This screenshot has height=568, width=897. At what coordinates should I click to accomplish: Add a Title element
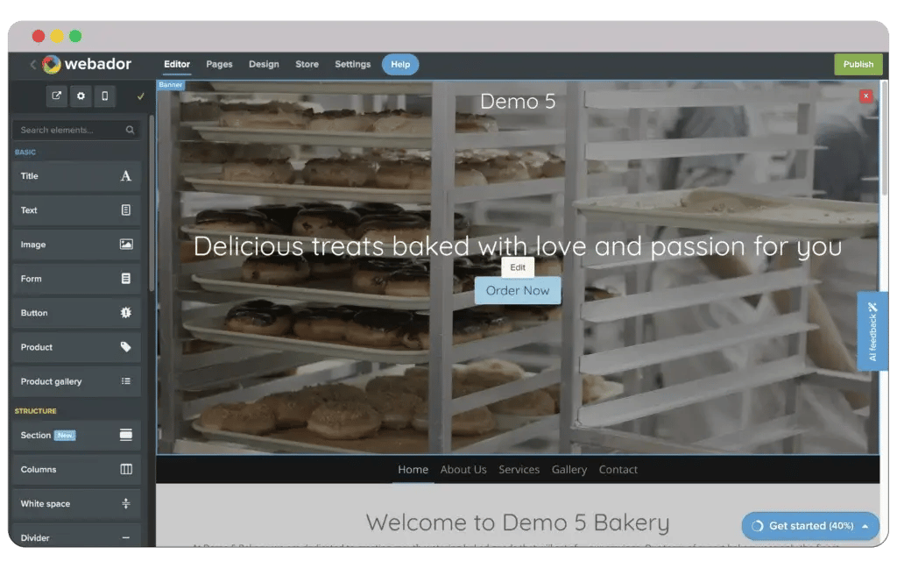(x=76, y=176)
